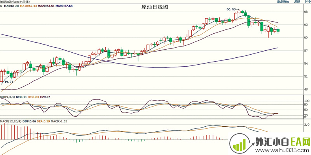Click the 49.71 low price marker

9,82
